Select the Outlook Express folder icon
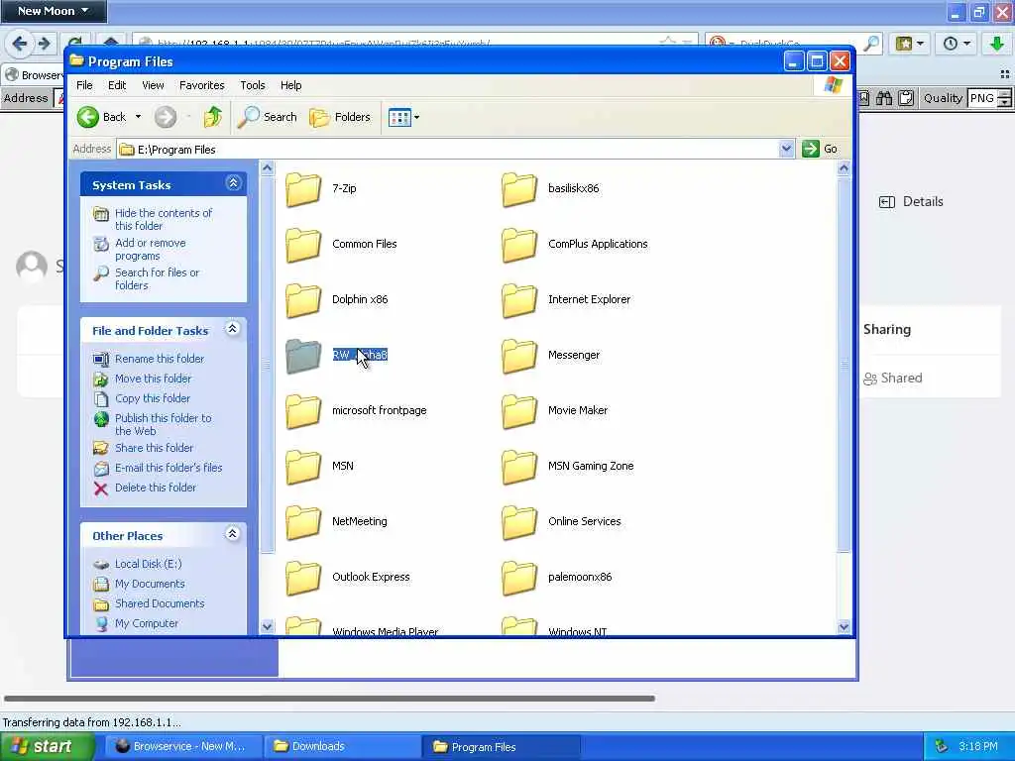1015x761 pixels. (303, 578)
